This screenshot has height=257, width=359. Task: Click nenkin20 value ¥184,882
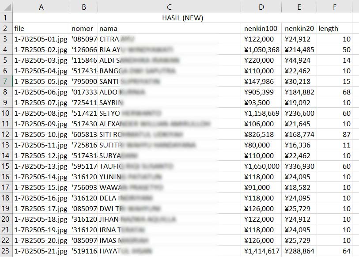pos(299,92)
